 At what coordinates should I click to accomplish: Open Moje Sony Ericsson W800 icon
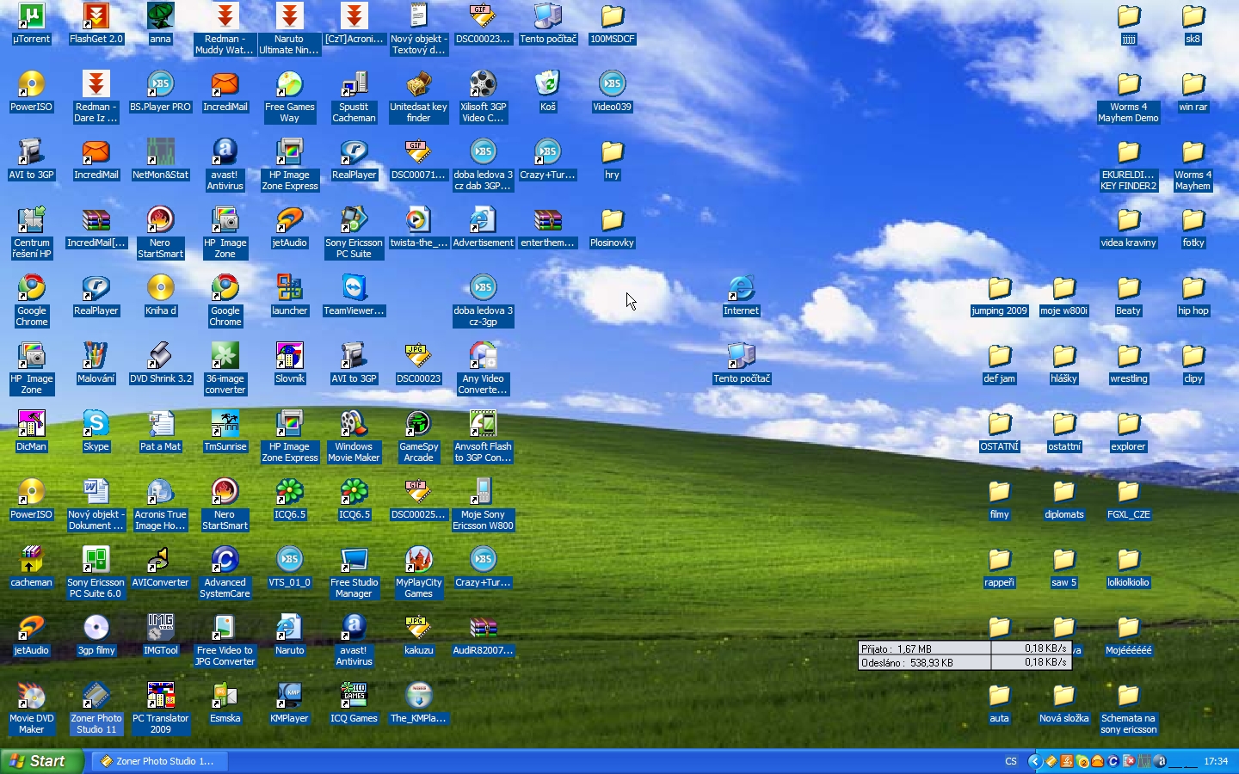[484, 505]
